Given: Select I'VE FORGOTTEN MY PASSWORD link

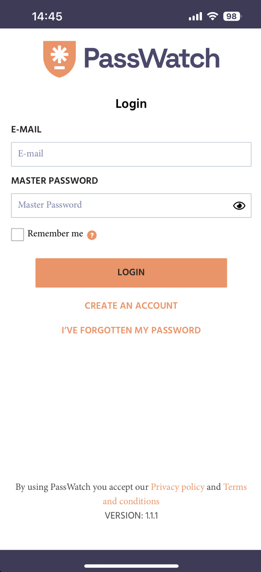Looking at the screenshot, I should tap(131, 330).
